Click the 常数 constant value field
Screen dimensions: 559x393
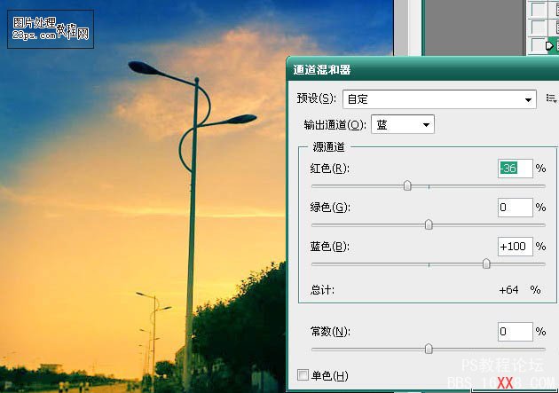coord(516,332)
